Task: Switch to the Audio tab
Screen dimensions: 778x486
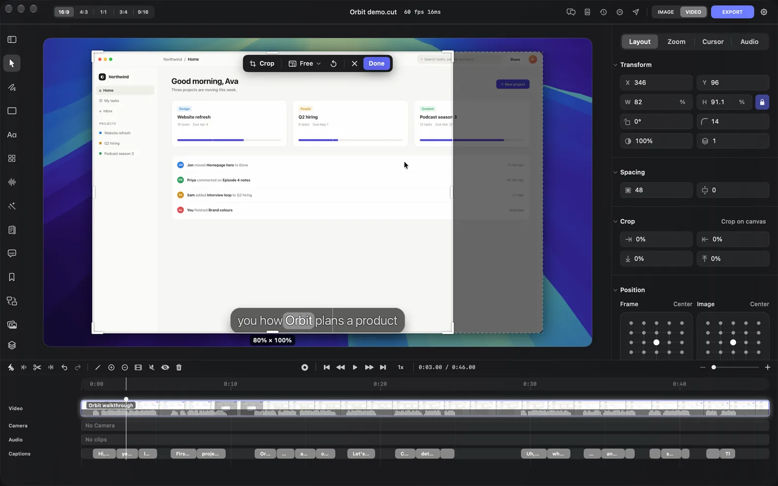Action: (749, 42)
